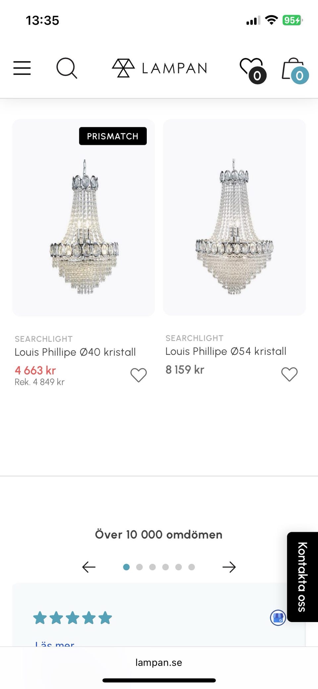
Task: Open Louis Phillipe Ø54 kristall product link
Action: coord(226,351)
